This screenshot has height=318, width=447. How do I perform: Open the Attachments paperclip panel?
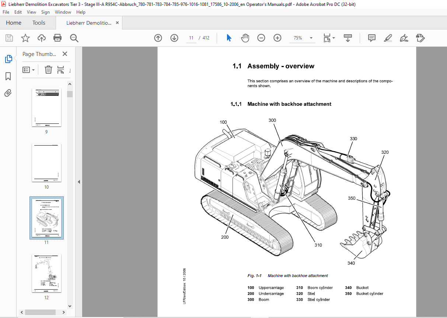8,93
